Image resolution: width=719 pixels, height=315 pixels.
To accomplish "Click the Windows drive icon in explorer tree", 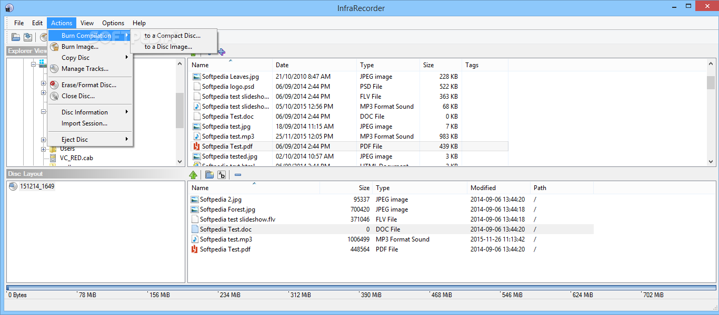I will pos(42,64).
